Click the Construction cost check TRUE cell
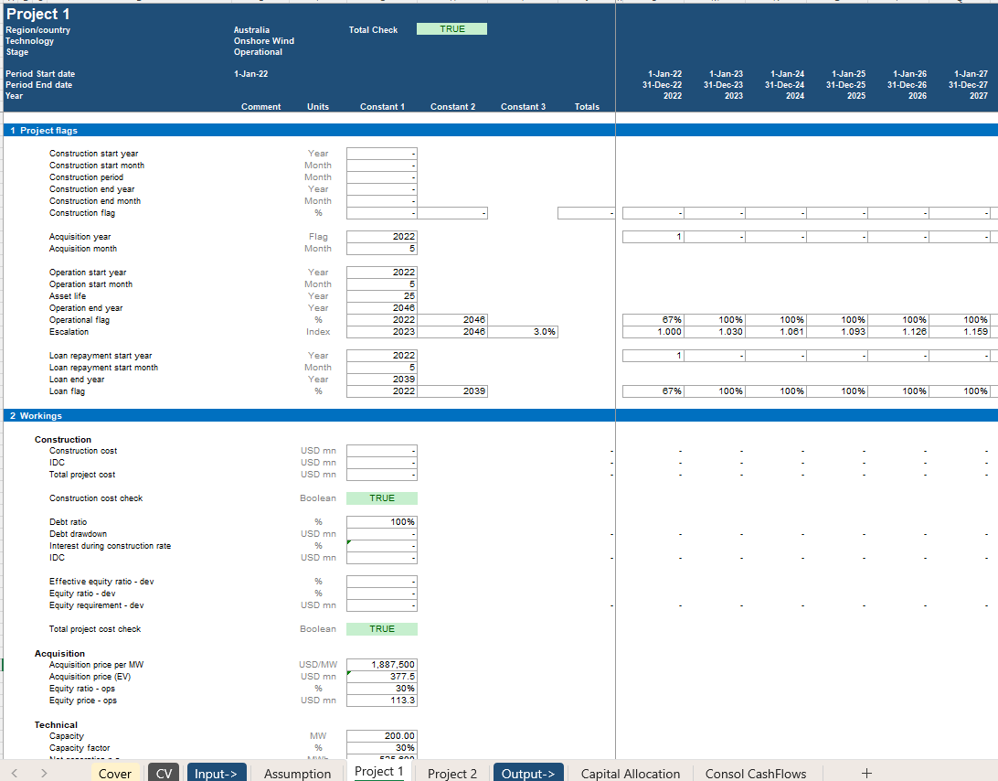Screen dimensions: 998x781 (x=382, y=498)
